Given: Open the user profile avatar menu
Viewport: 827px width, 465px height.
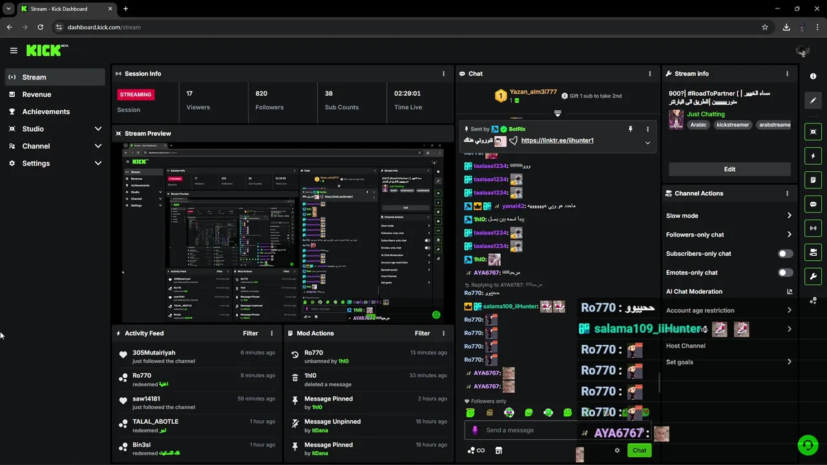Looking at the screenshot, I should pyautogui.click(x=803, y=50).
